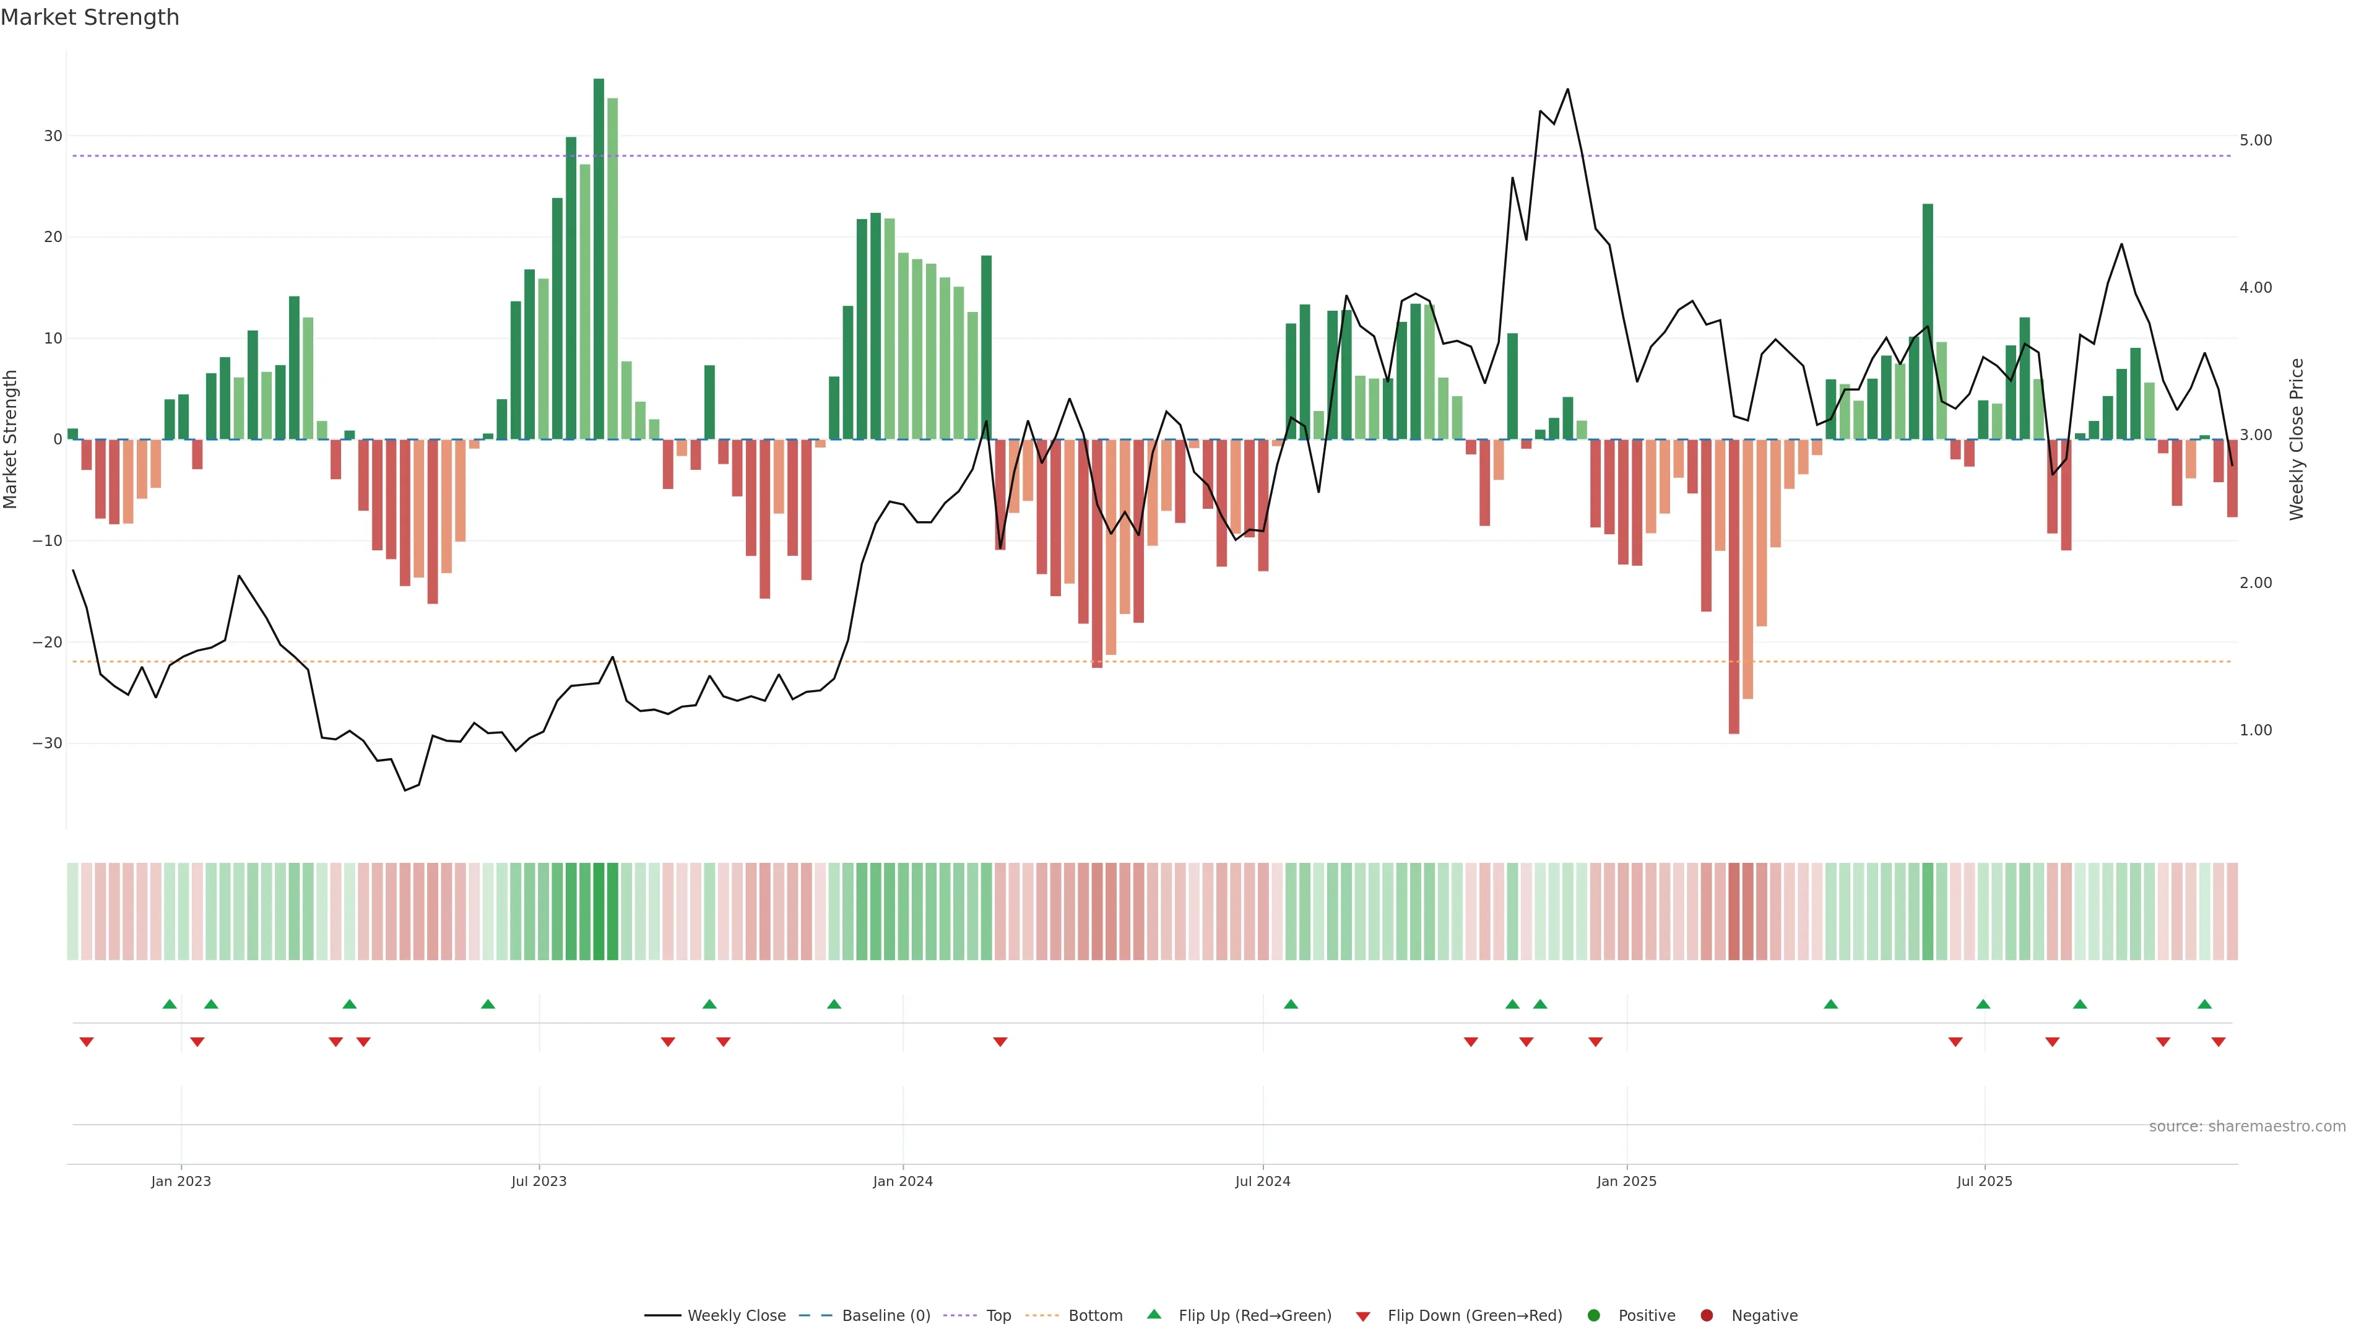Click the leftmost red flip-down marker
2377x1337 pixels.
tap(87, 1042)
